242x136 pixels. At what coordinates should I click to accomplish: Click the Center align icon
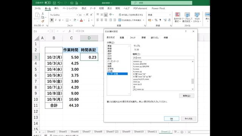coord(102,20)
